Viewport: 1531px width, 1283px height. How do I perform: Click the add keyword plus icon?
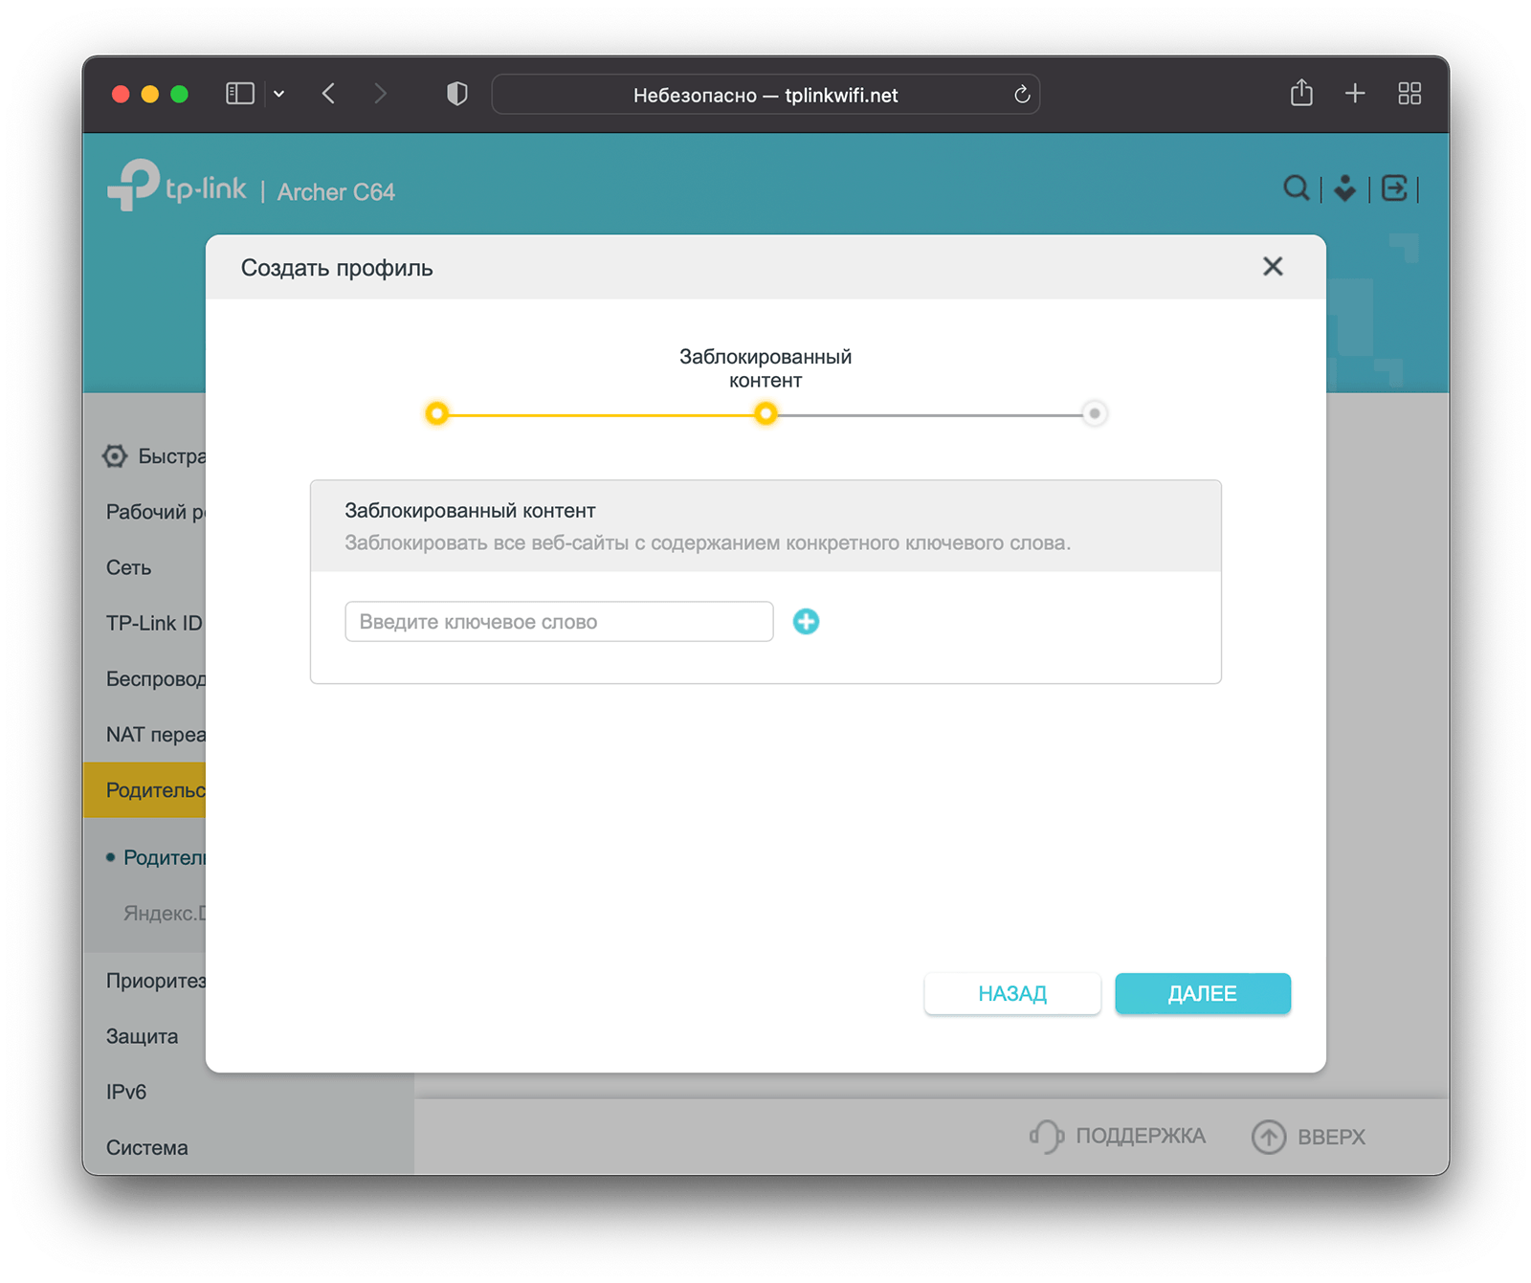806,622
